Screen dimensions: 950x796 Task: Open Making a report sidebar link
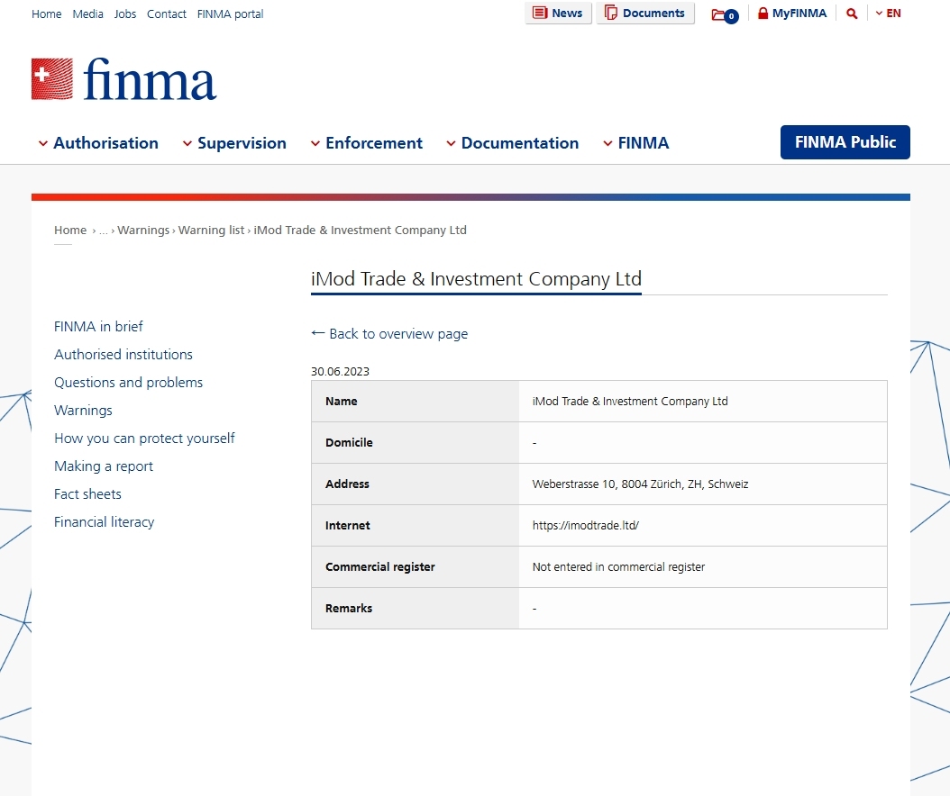(104, 466)
